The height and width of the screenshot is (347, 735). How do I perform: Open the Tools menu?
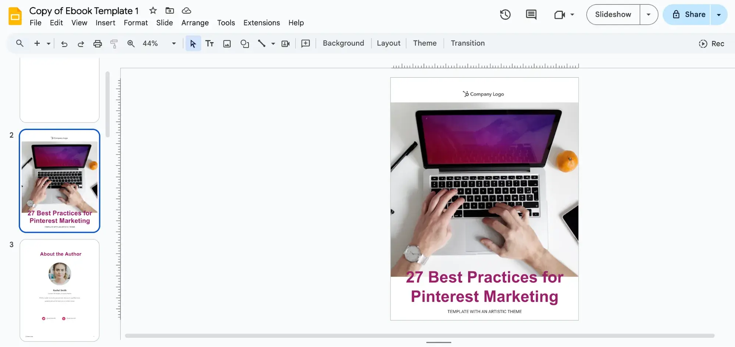coord(226,23)
